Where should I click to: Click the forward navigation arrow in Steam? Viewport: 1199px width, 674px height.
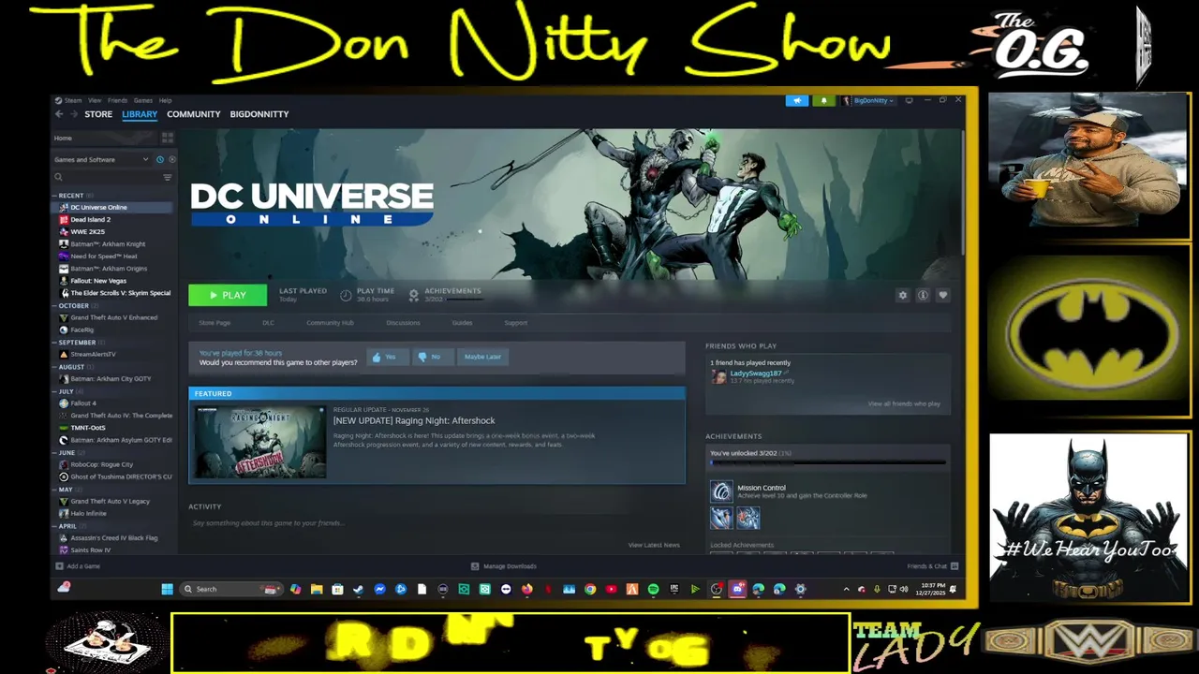pyautogui.click(x=72, y=114)
